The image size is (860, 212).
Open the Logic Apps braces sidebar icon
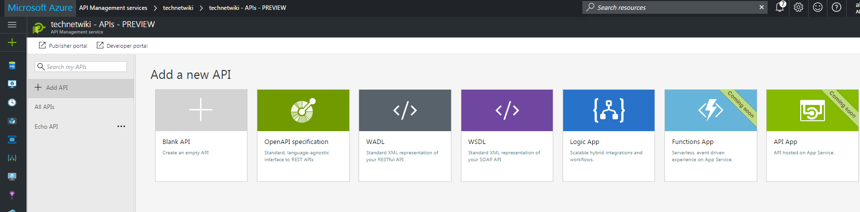[12, 158]
